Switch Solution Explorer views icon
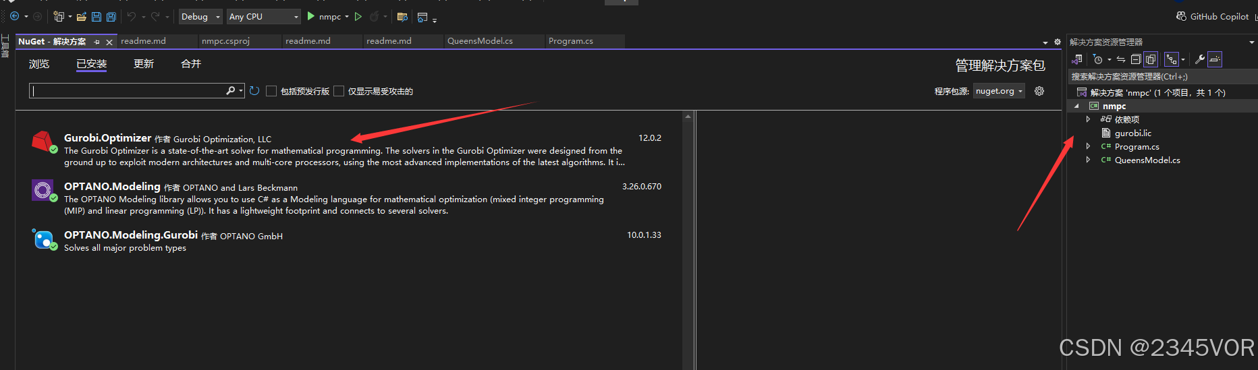Image resolution: width=1258 pixels, height=370 pixels. pos(1077,59)
